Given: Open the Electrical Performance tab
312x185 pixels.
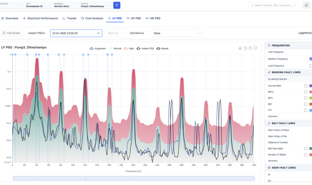Looking at the screenshot, I should [40, 18].
